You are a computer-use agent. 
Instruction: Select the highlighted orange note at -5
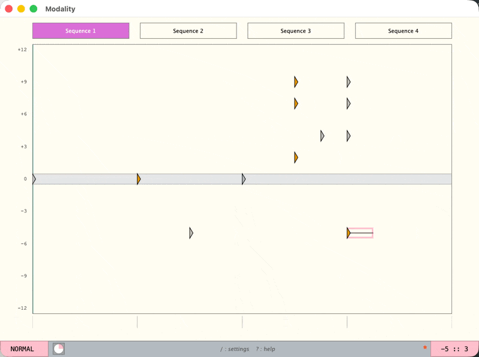348,233
